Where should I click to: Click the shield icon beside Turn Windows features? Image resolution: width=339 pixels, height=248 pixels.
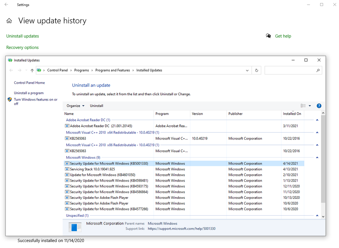(9, 99)
